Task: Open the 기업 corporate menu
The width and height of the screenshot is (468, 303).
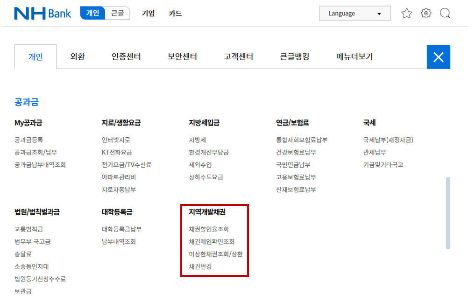Action: (148, 14)
